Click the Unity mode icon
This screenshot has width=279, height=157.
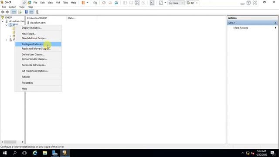coord(143,3)
